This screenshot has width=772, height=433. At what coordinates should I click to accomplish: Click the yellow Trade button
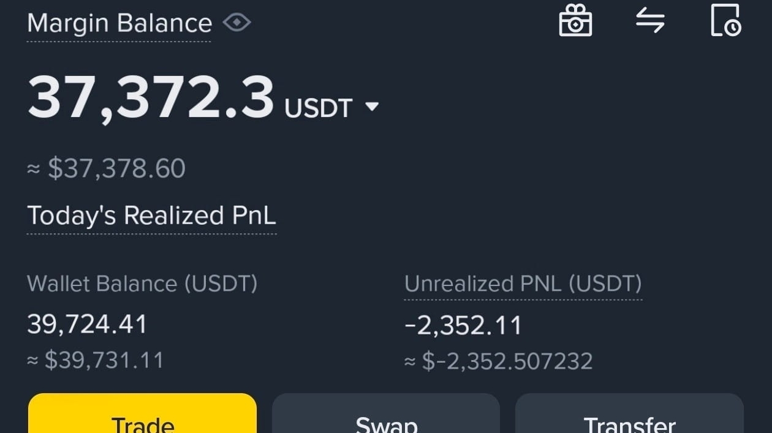143,413
